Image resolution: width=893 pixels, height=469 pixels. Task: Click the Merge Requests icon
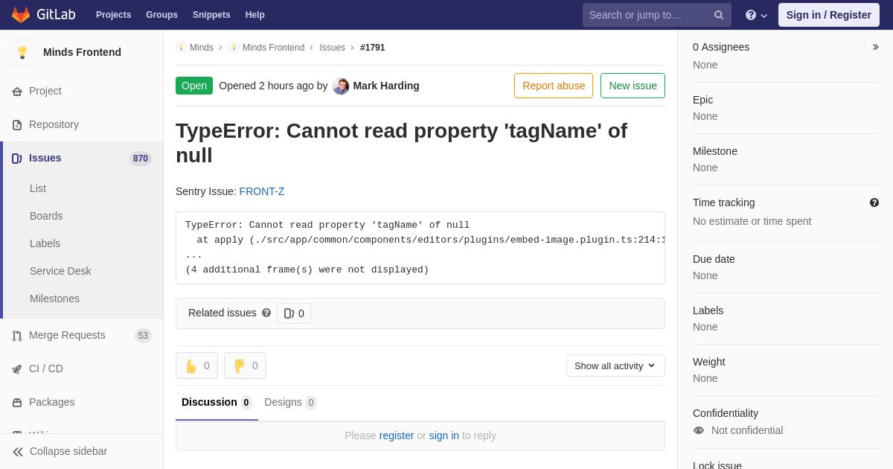(x=17, y=336)
